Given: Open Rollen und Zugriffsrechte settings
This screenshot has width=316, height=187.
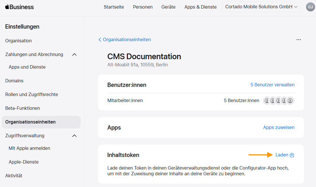Looking at the screenshot, I should coord(32,94).
